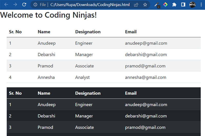Select debarshi@gmail.com in the dark table
Image resolution: width=205 pixels, height=136 pixels.
tap(146, 116)
